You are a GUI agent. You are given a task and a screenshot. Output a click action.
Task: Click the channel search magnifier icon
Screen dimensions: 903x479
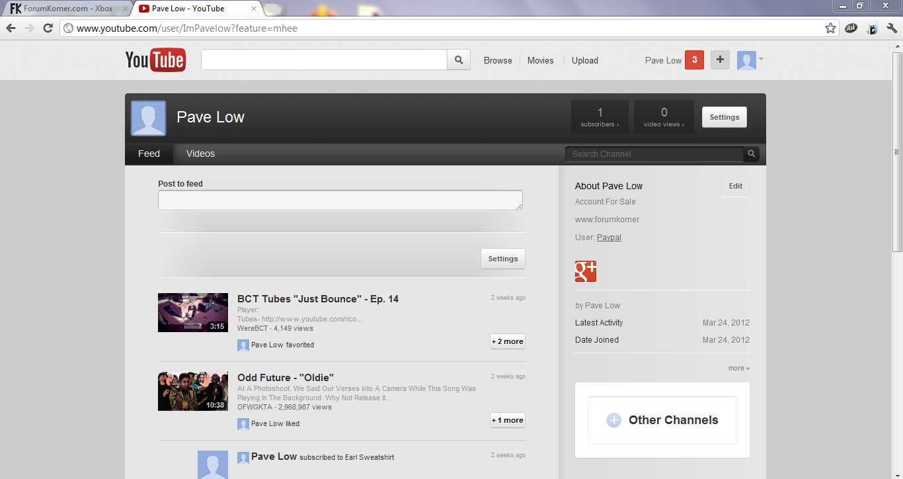[751, 154]
